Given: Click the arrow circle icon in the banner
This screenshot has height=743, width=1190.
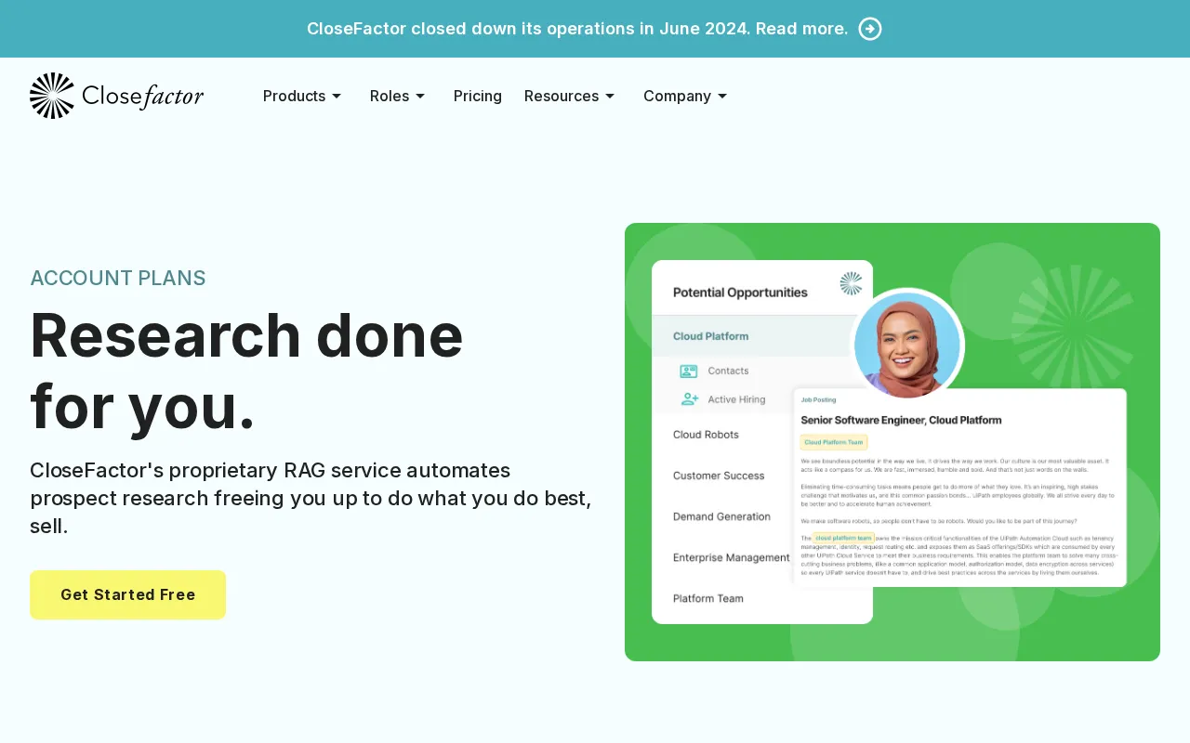Looking at the screenshot, I should (870, 29).
